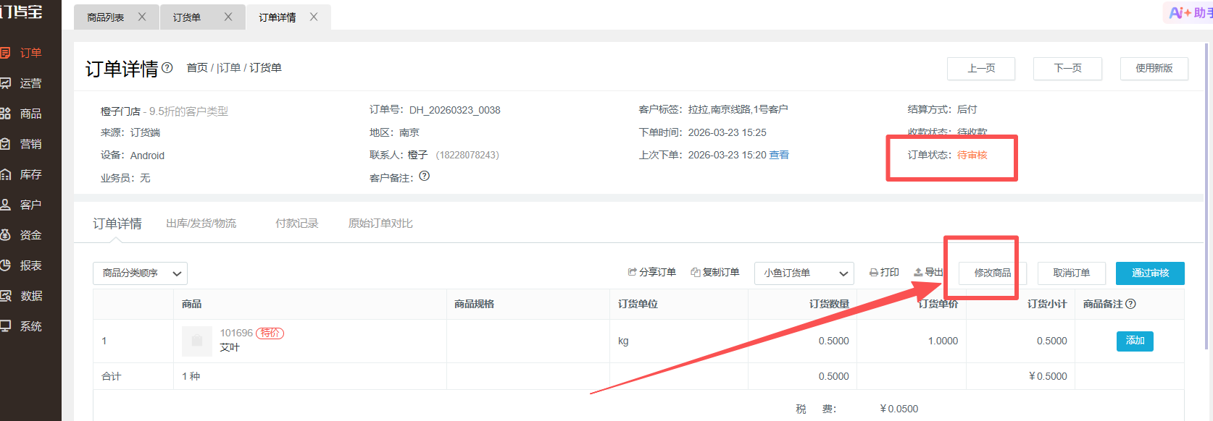The width and height of the screenshot is (1213, 421).
Task: Click the tax value ¥0.0500
Action: pos(899,409)
